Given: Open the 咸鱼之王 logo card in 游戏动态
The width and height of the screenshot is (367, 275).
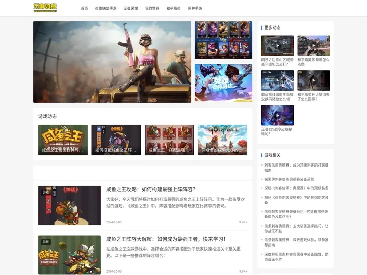Looking at the screenshot, I should click(63, 140).
